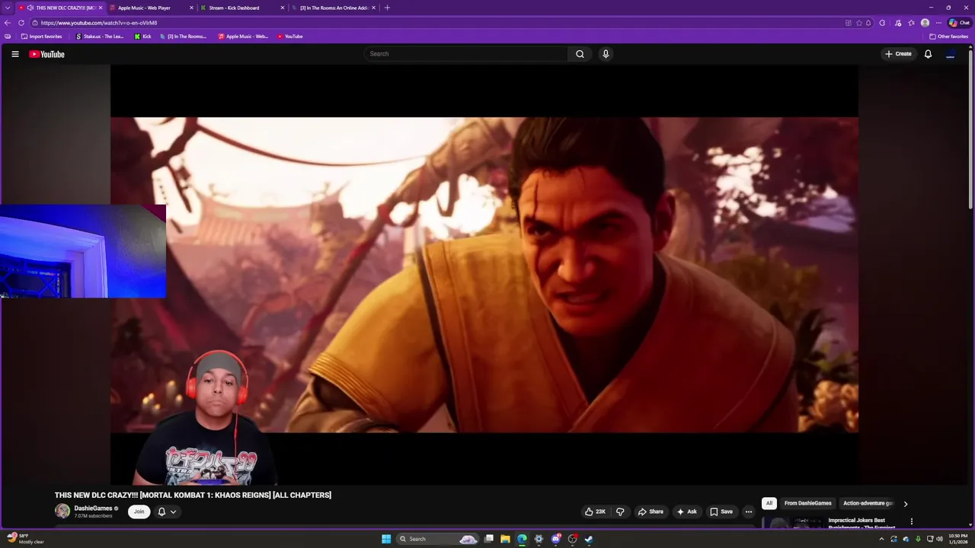The image size is (975, 548).
Task: Expand subscription notification bell dropdown
Action: click(167, 511)
